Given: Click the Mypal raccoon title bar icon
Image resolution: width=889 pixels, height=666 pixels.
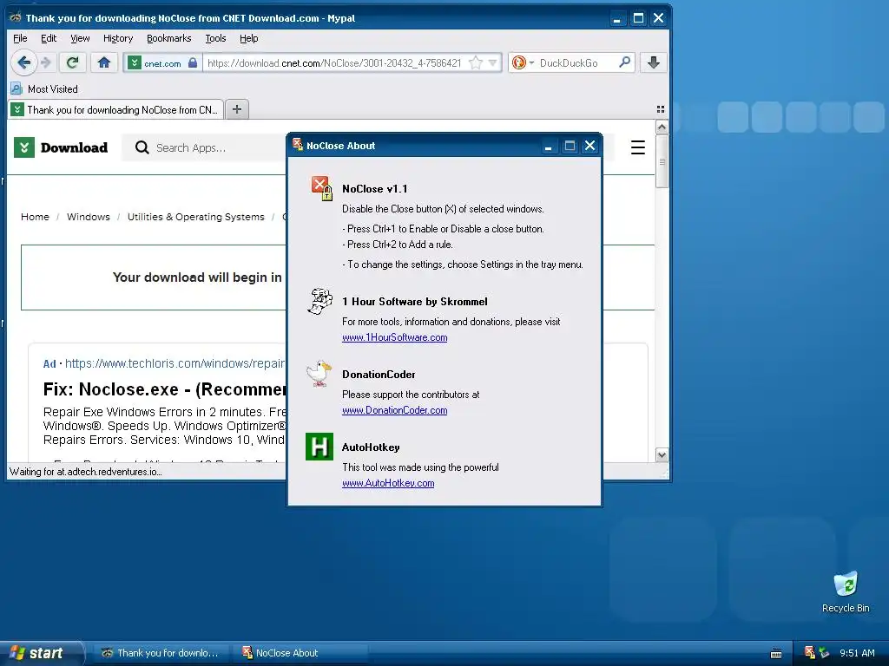Looking at the screenshot, I should coord(16,17).
